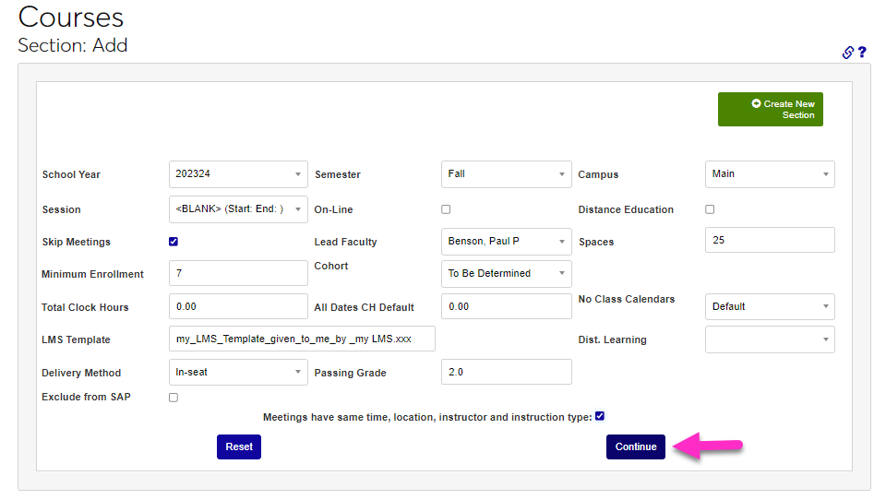Click the Create New Section button
Image resolution: width=886 pixels, height=500 pixels.
click(x=770, y=109)
